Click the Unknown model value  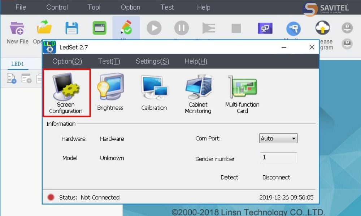[112, 158]
